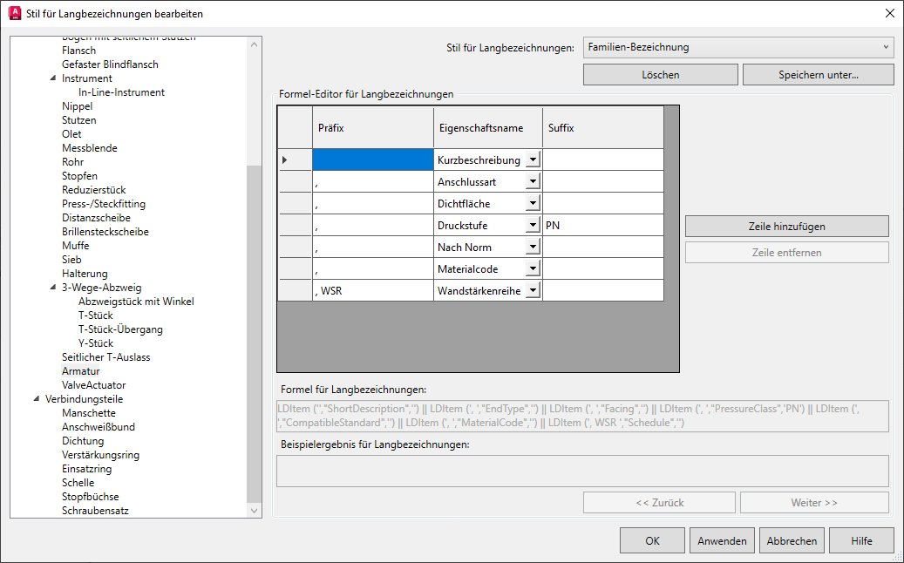
Task: Click the Suffix cell containing PN
Action: [603, 226]
